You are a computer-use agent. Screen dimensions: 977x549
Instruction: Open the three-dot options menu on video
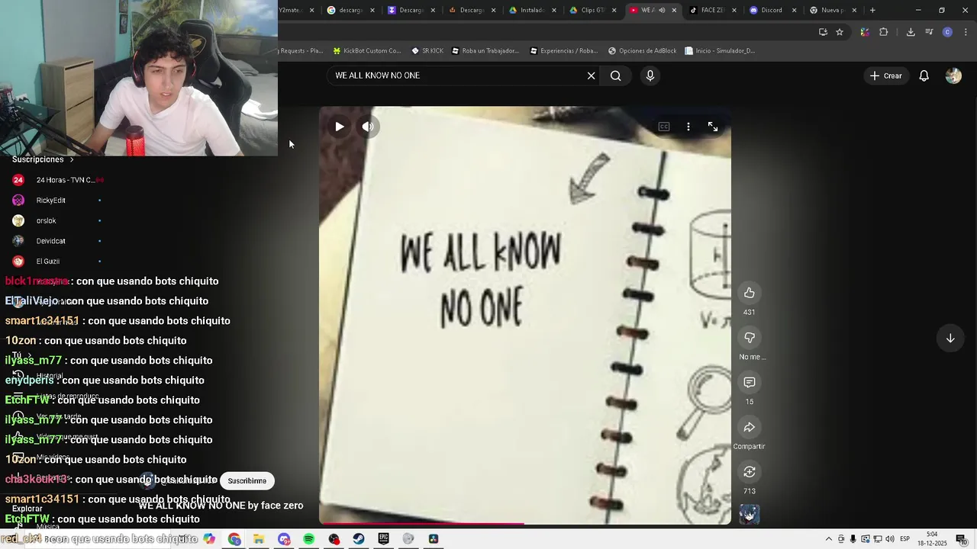[x=688, y=127]
